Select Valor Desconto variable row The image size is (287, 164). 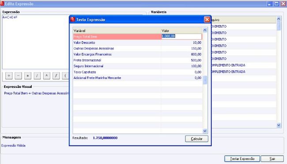tap(138, 43)
